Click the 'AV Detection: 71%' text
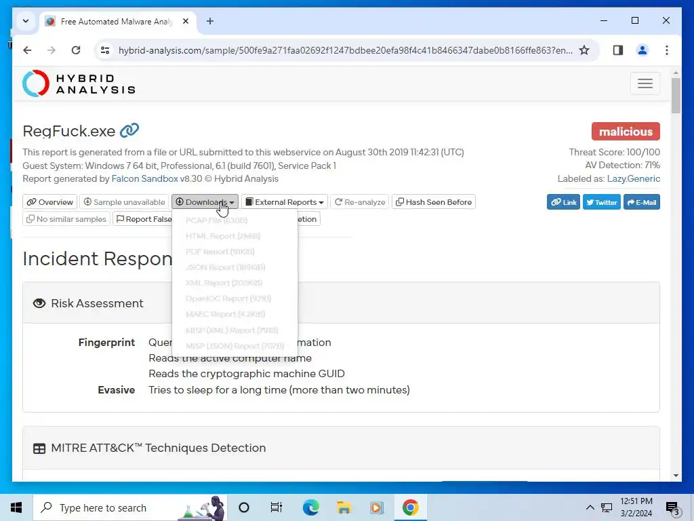 (x=622, y=166)
